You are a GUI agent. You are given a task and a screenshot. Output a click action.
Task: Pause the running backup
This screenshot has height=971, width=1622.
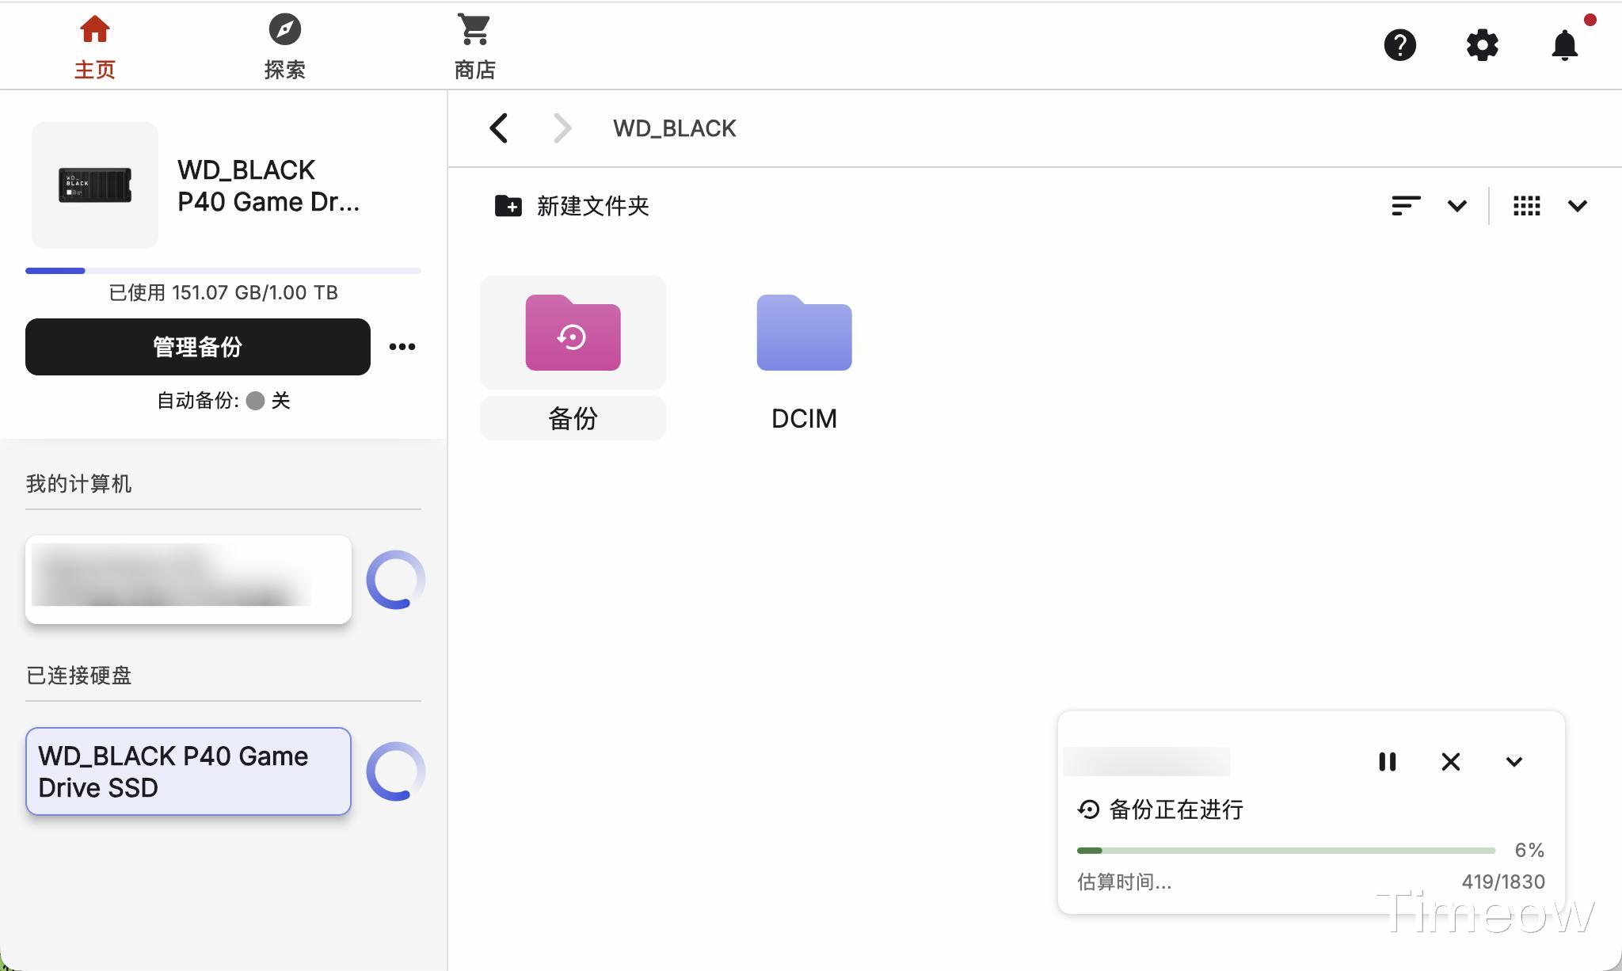(x=1387, y=762)
